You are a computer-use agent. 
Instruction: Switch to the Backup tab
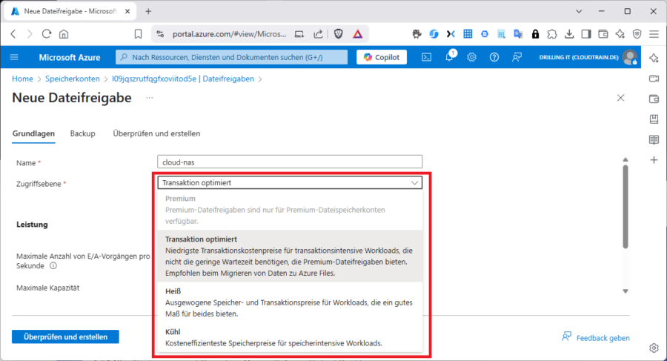[82, 133]
